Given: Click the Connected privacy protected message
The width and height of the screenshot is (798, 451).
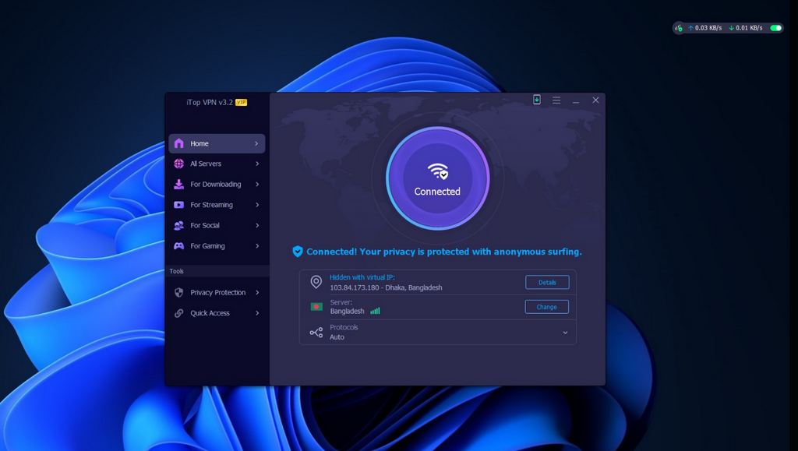Looking at the screenshot, I should click(x=443, y=252).
